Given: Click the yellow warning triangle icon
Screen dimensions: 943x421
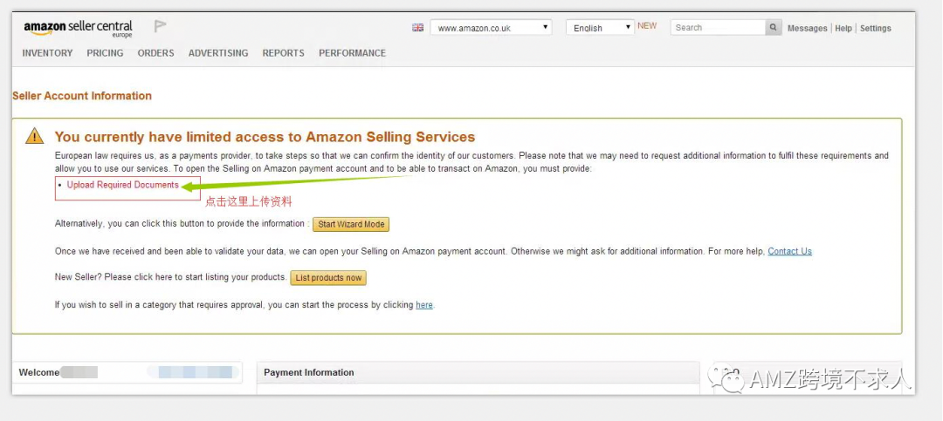Looking at the screenshot, I should [34, 136].
